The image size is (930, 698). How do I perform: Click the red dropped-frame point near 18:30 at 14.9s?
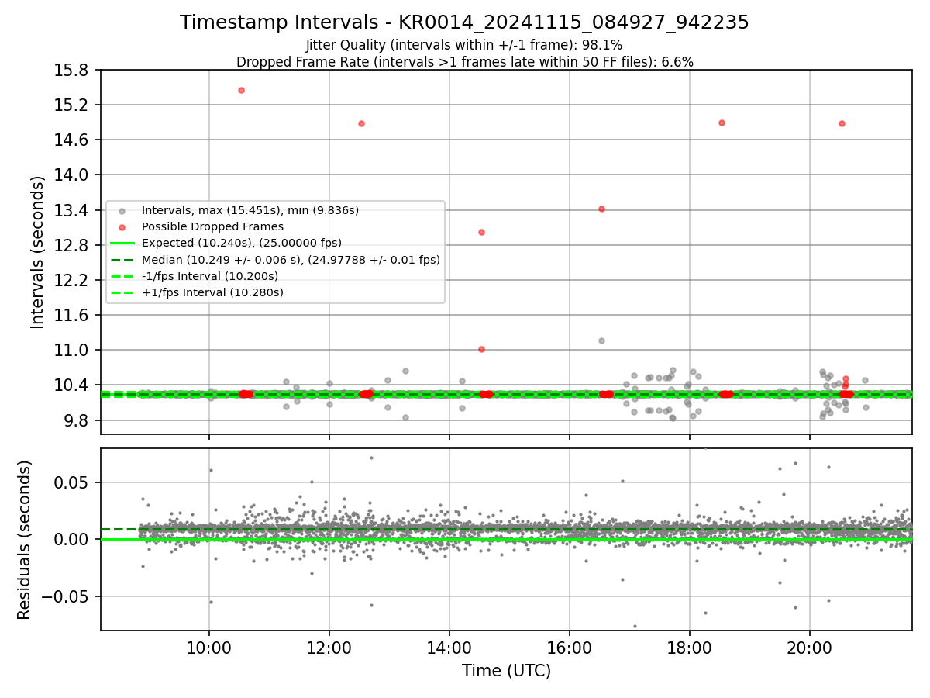coord(722,123)
